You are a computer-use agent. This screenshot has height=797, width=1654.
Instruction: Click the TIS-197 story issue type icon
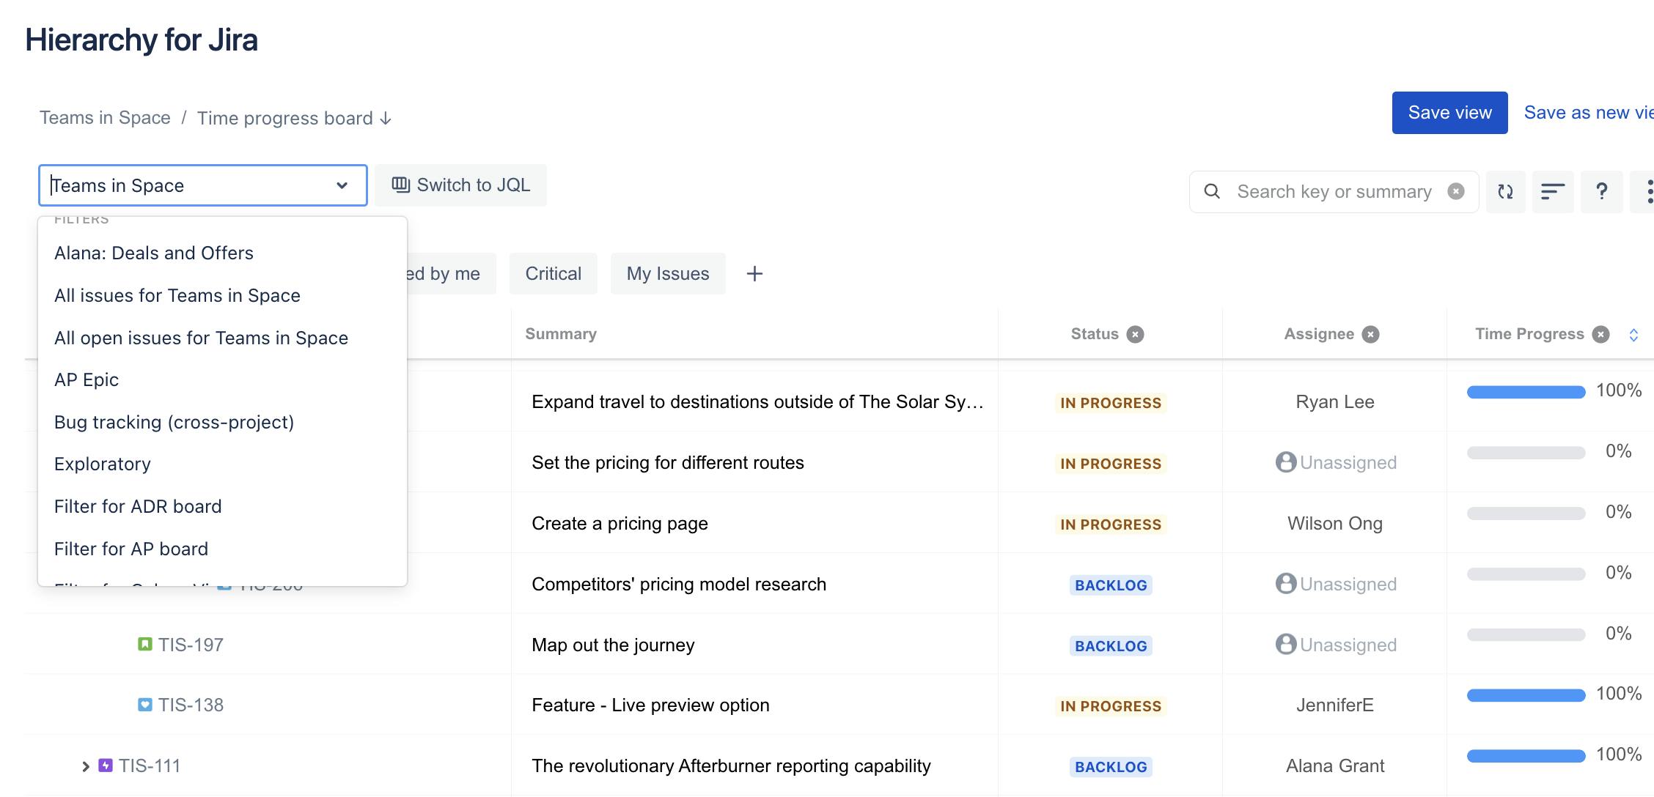click(x=145, y=644)
